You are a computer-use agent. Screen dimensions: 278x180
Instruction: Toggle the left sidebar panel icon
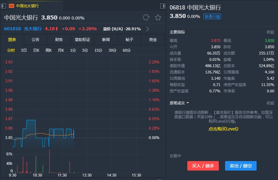point(3,6)
